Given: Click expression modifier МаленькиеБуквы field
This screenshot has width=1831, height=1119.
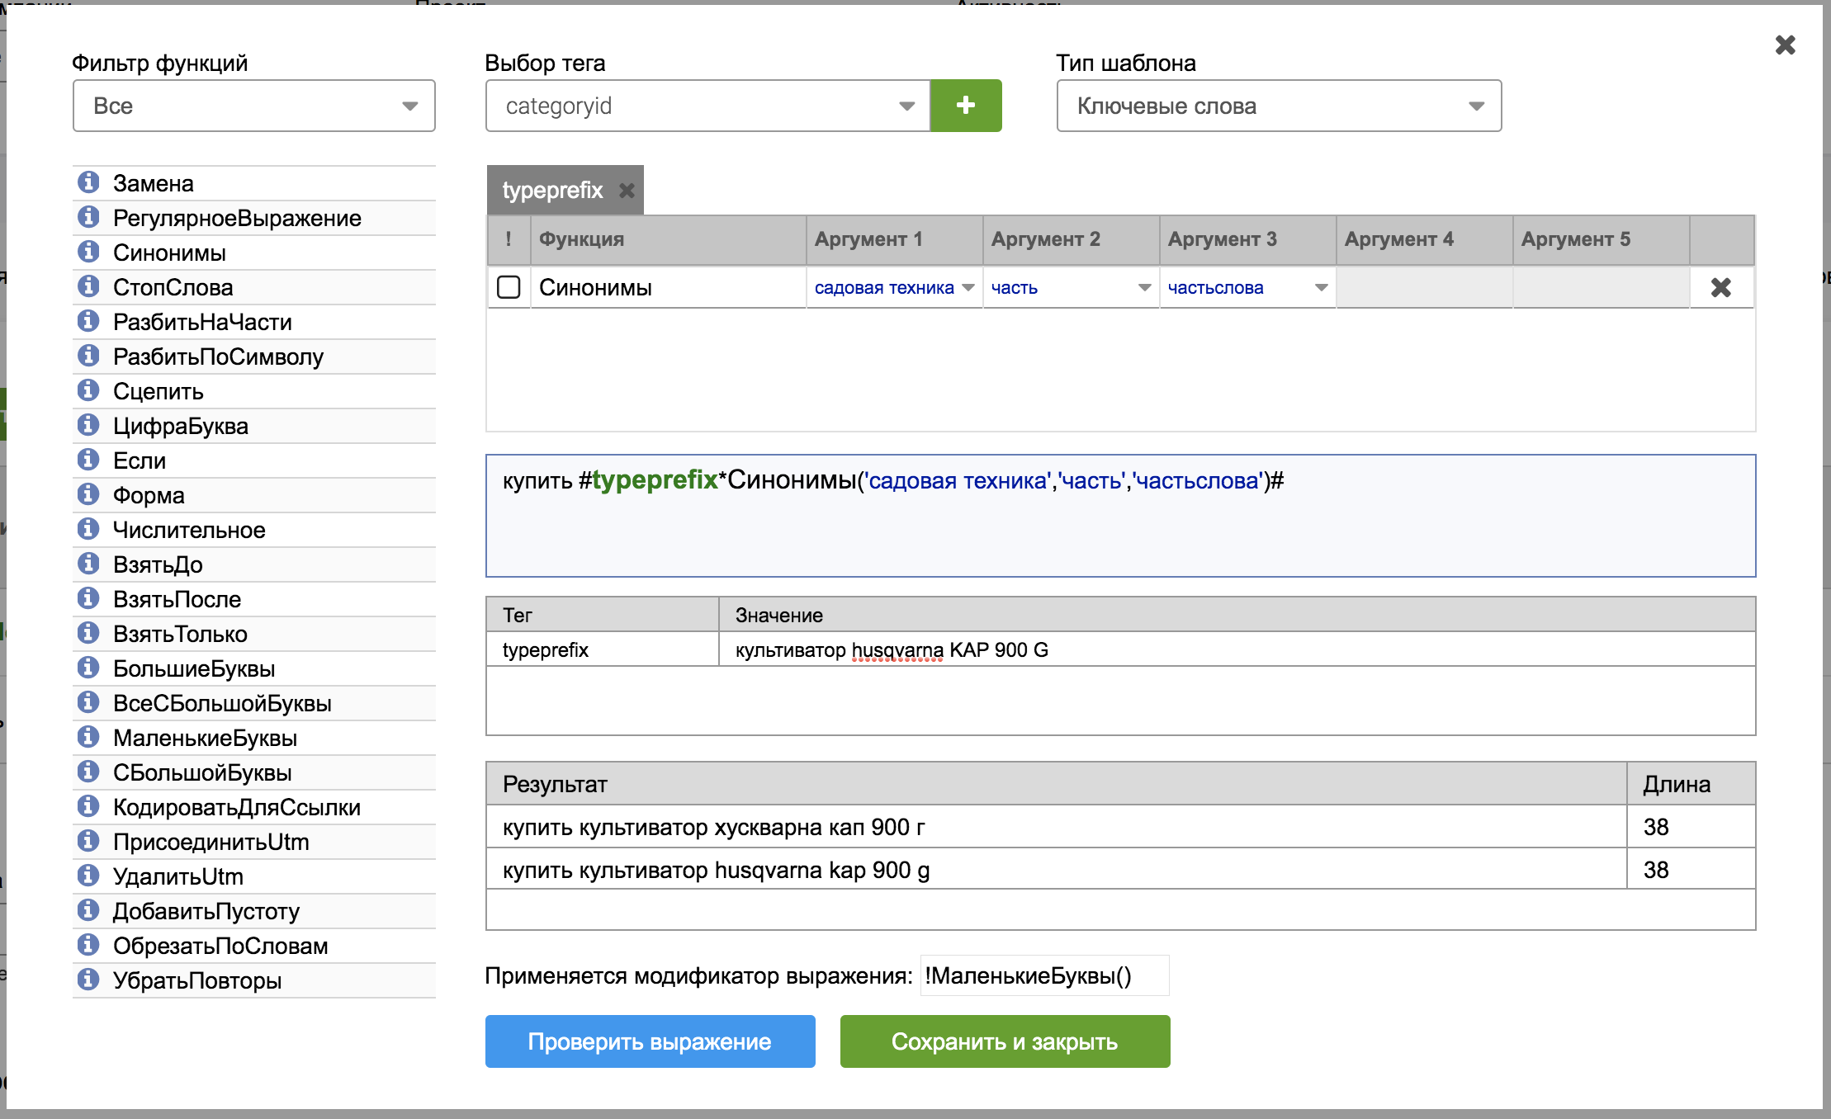Looking at the screenshot, I should 1043,975.
